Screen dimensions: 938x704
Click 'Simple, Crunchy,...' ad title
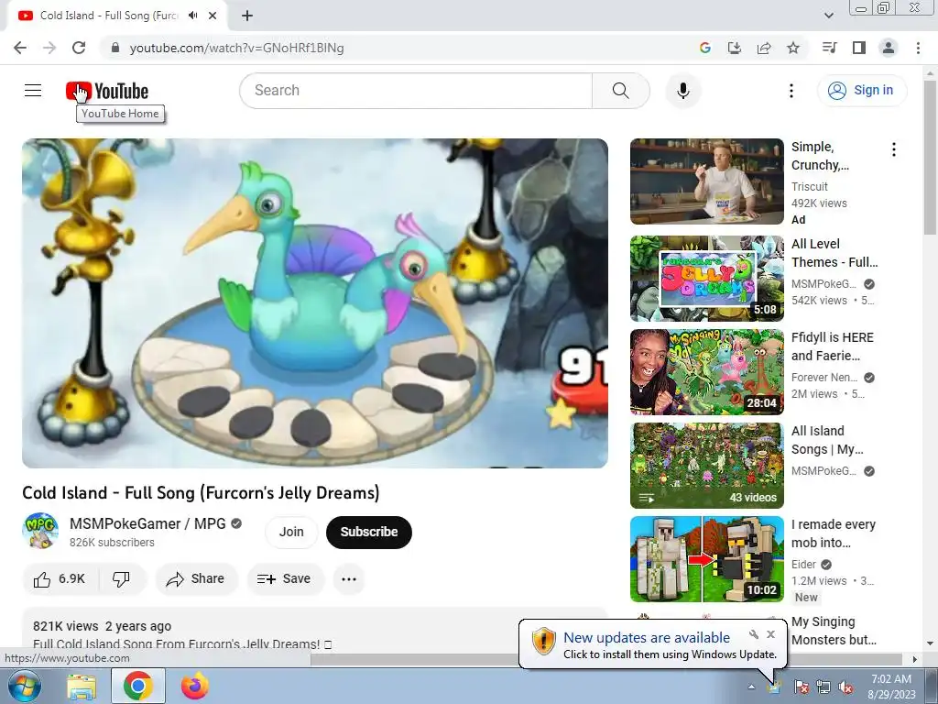click(x=820, y=156)
